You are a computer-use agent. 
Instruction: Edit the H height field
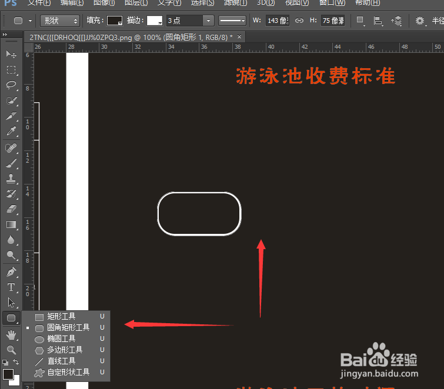[333, 21]
